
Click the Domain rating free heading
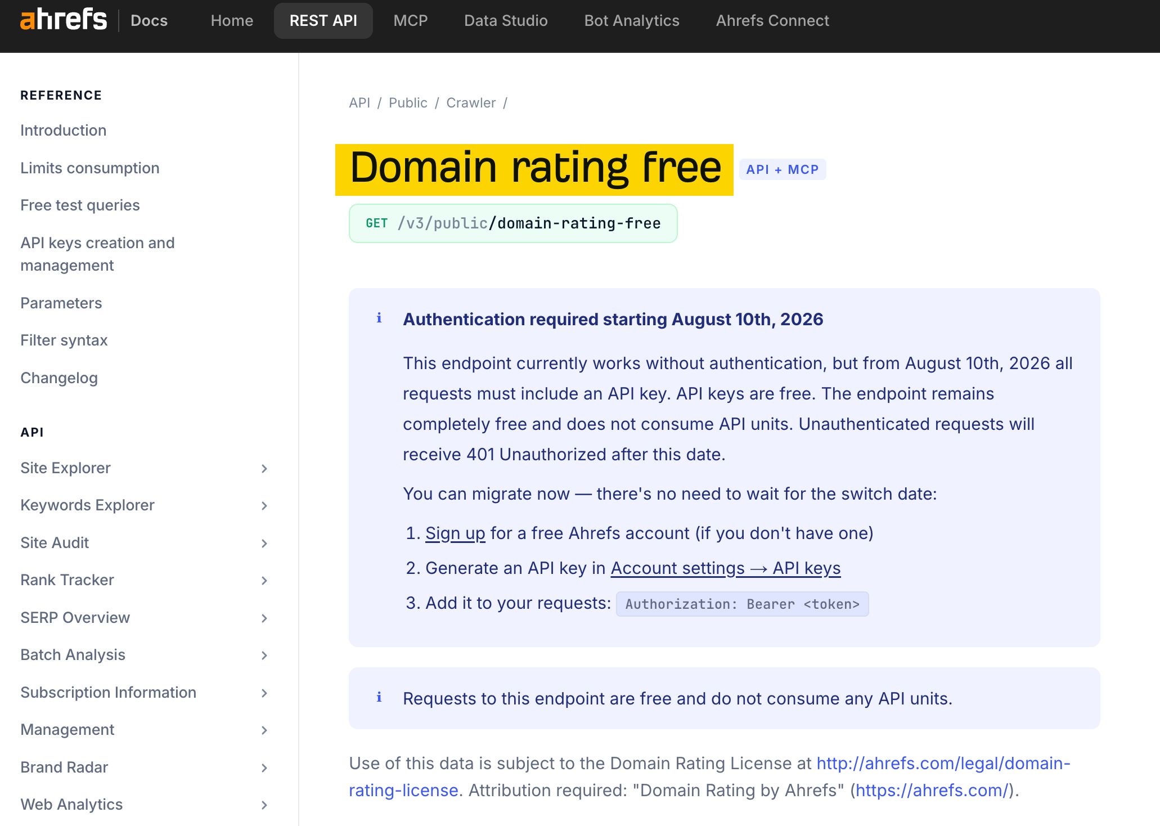click(534, 170)
